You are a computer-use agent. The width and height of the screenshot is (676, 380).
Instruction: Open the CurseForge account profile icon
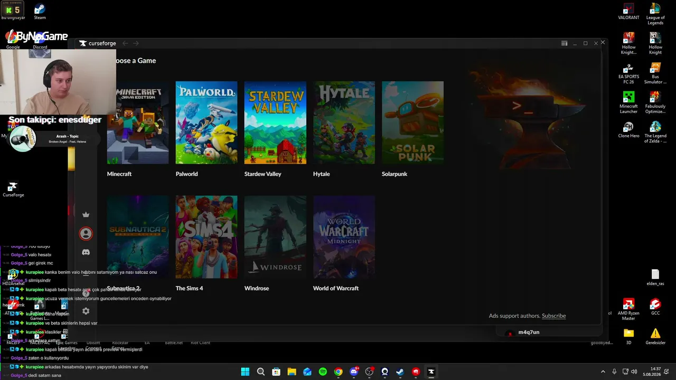(x=86, y=233)
